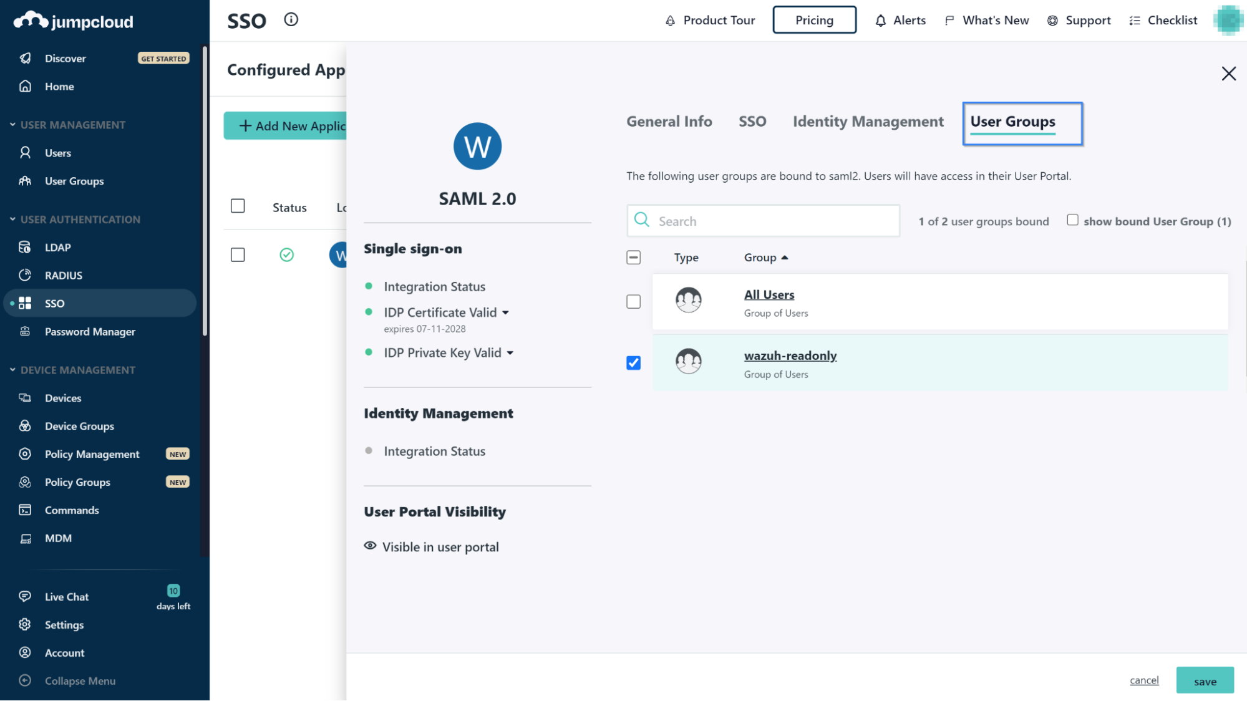The height and width of the screenshot is (701, 1247).
Task: Enable show bound User Group checkbox
Action: (x=1072, y=220)
